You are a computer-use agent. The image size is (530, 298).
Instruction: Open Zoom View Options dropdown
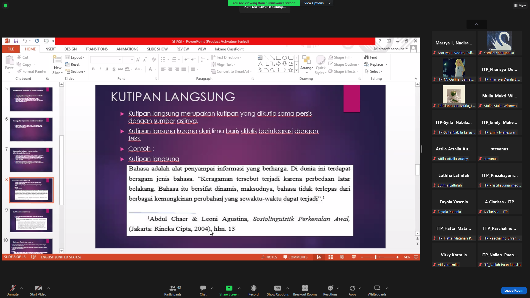pyautogui.click(x=317, y=3)
